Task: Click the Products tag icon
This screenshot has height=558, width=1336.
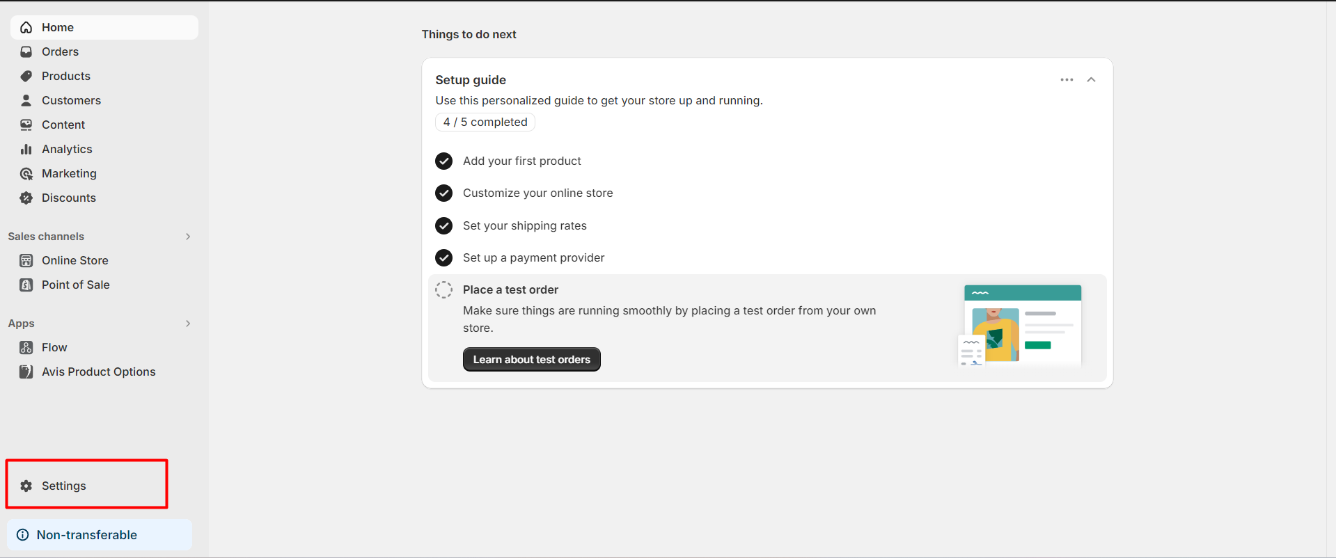Action: (26, 76)
